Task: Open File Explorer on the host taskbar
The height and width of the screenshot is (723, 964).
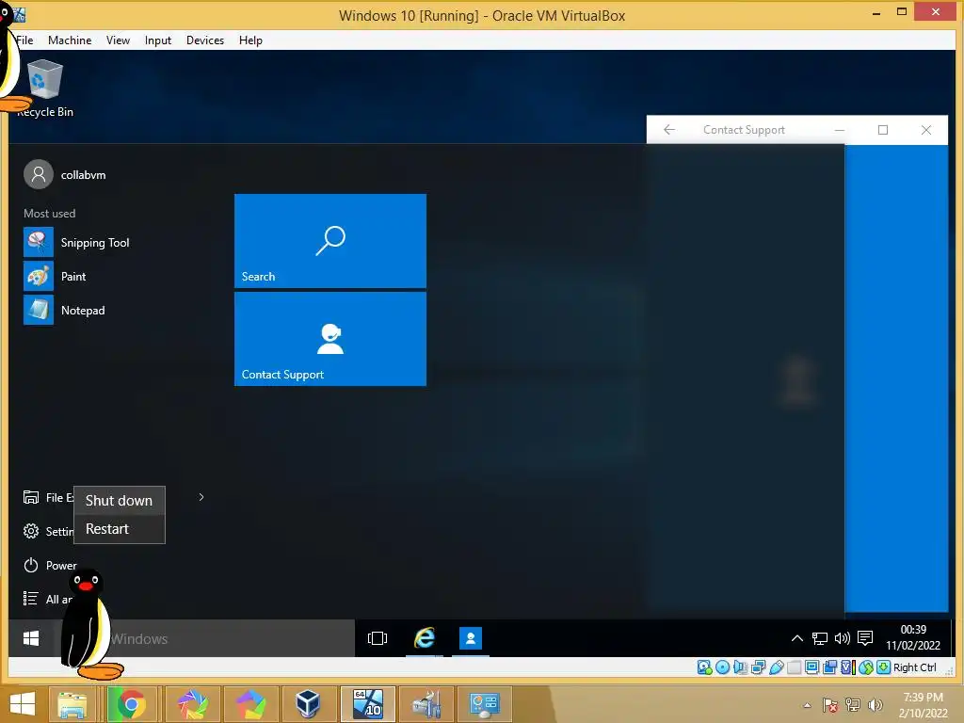Action: (x=72, y=704)
